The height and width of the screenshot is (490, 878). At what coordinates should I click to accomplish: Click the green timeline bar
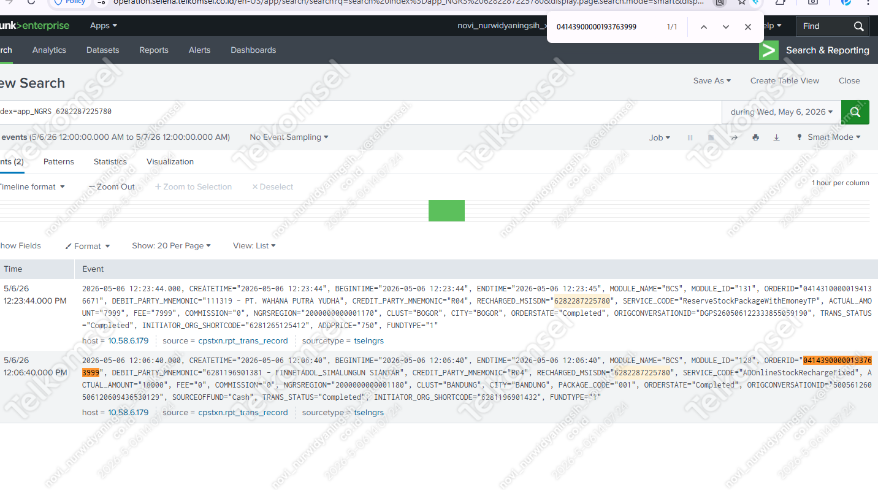click(x=446, y=210)
